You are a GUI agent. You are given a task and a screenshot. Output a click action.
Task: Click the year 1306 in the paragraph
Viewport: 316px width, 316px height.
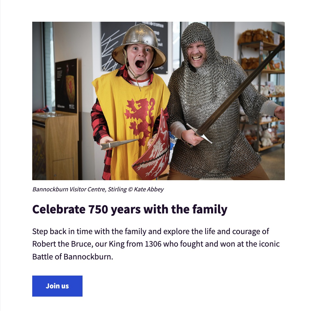[x=153, y=244]
